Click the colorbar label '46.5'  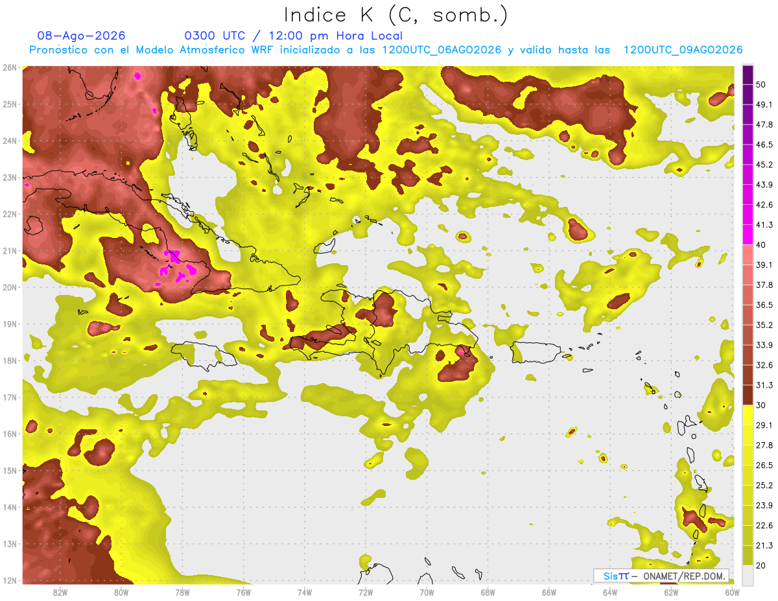(x=764, y=145)
